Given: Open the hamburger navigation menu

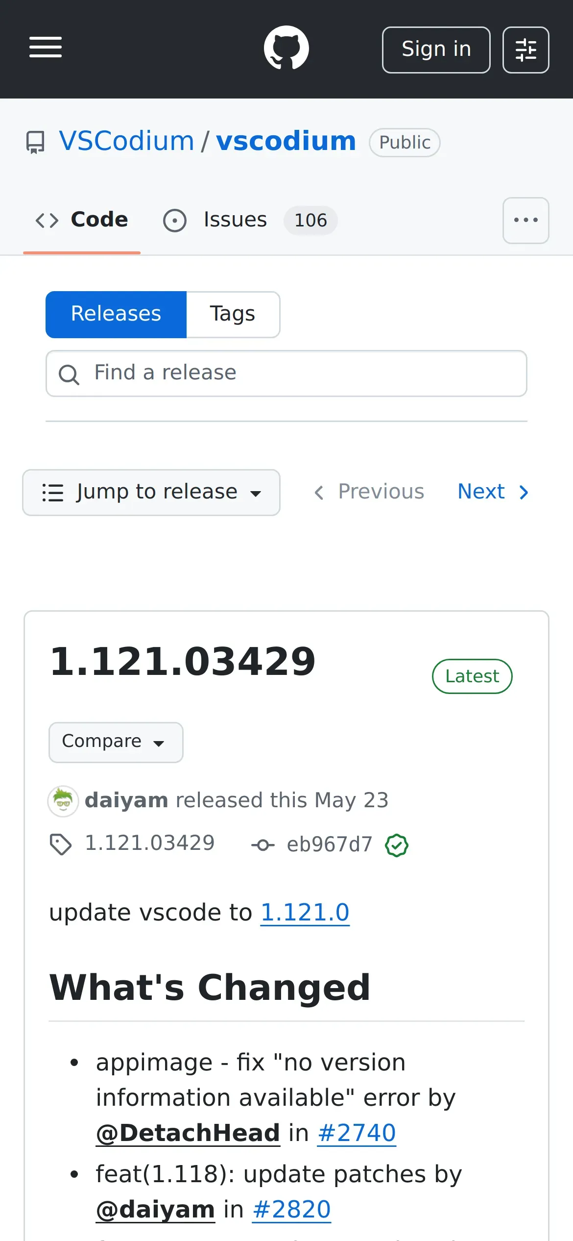Looking at the screenshot, I should (x=46, y=48).
